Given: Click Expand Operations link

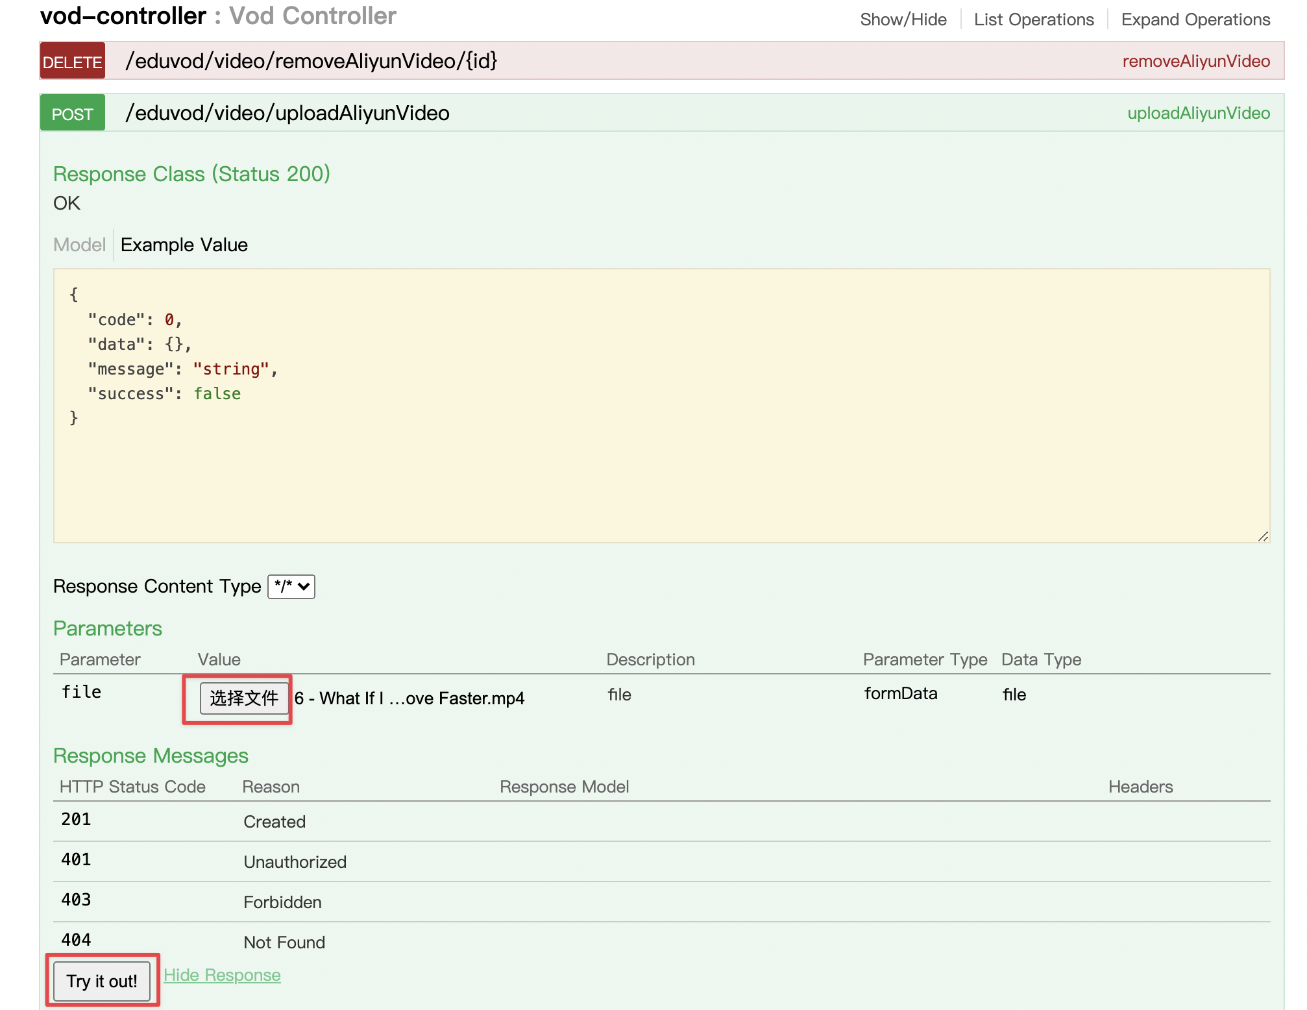Looking at the screenshot, I should tap(1195, 19).
